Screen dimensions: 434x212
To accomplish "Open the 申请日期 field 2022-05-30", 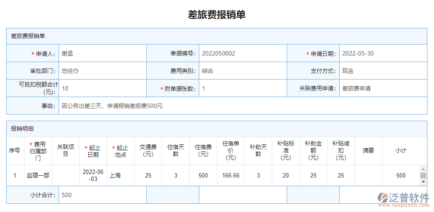I will click(x=382, y=53).
